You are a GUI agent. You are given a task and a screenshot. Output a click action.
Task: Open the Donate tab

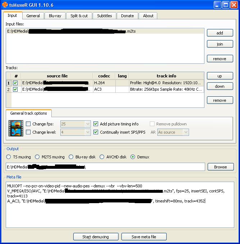coord(127,16)
